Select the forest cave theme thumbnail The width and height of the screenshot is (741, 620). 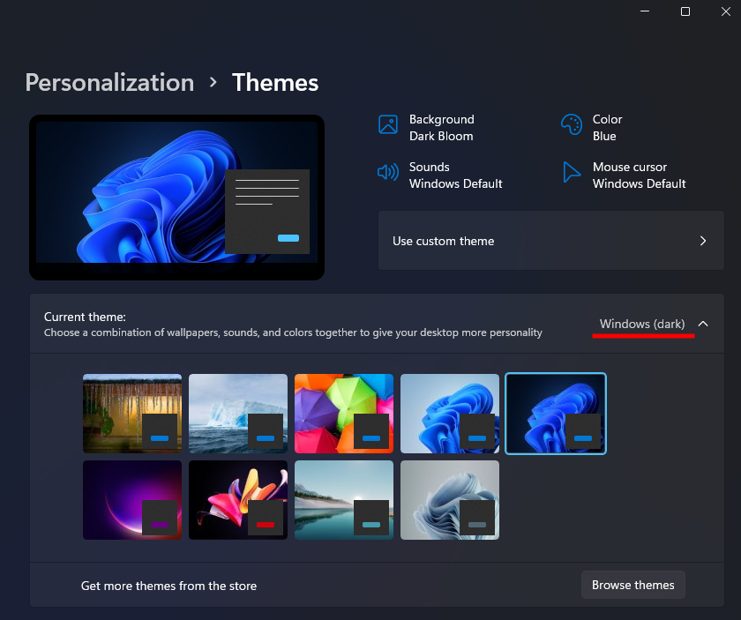coord(132,414)
